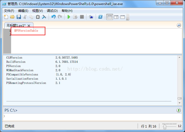Close the PowerShell ISE window

[177, 3]
